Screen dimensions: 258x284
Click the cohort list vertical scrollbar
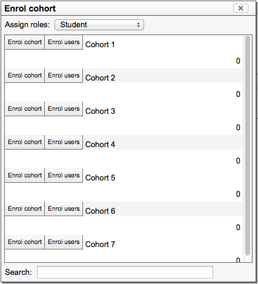pyautogui.click(x=248, y=146)
